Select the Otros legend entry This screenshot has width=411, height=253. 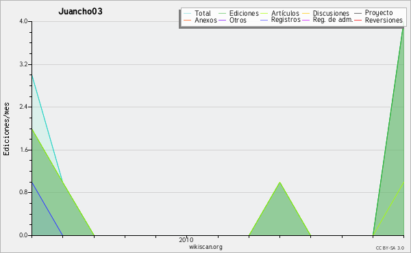point(238,20)
